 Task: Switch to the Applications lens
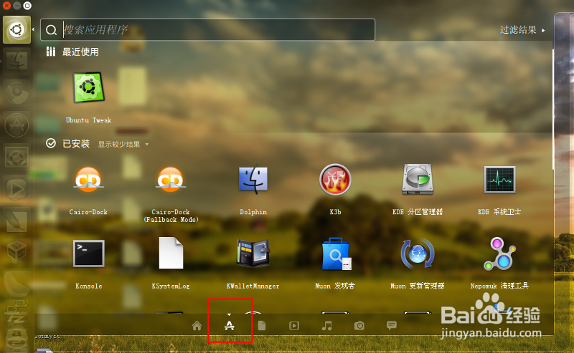click(x=229, y=325)
